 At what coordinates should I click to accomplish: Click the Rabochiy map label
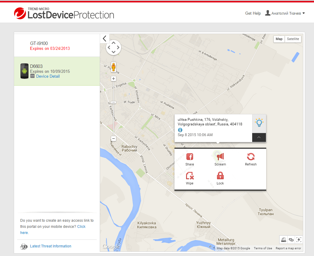click(129, 148)
